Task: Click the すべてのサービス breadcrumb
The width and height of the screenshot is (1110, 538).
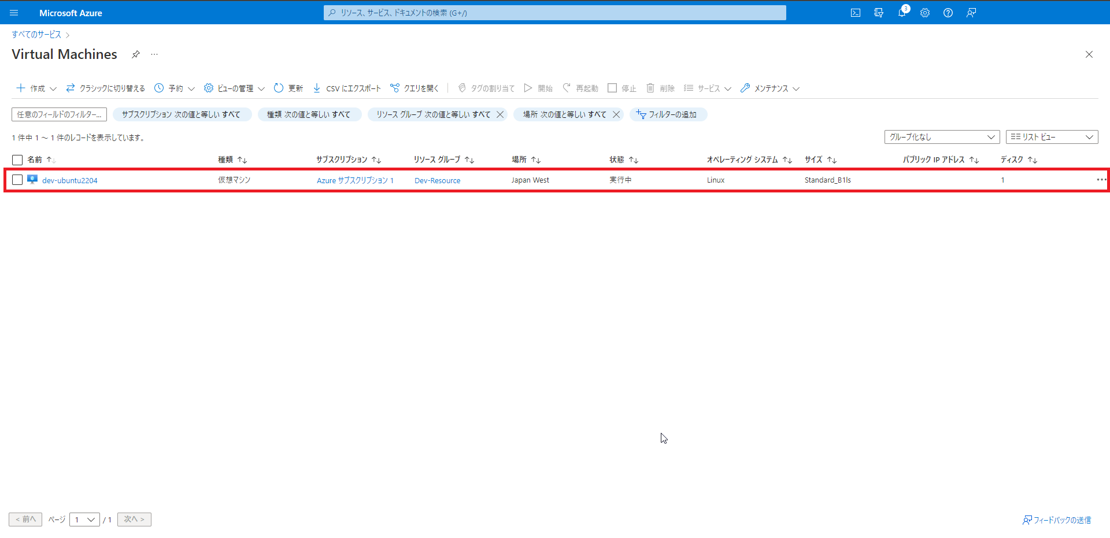Action: (36, 35)
